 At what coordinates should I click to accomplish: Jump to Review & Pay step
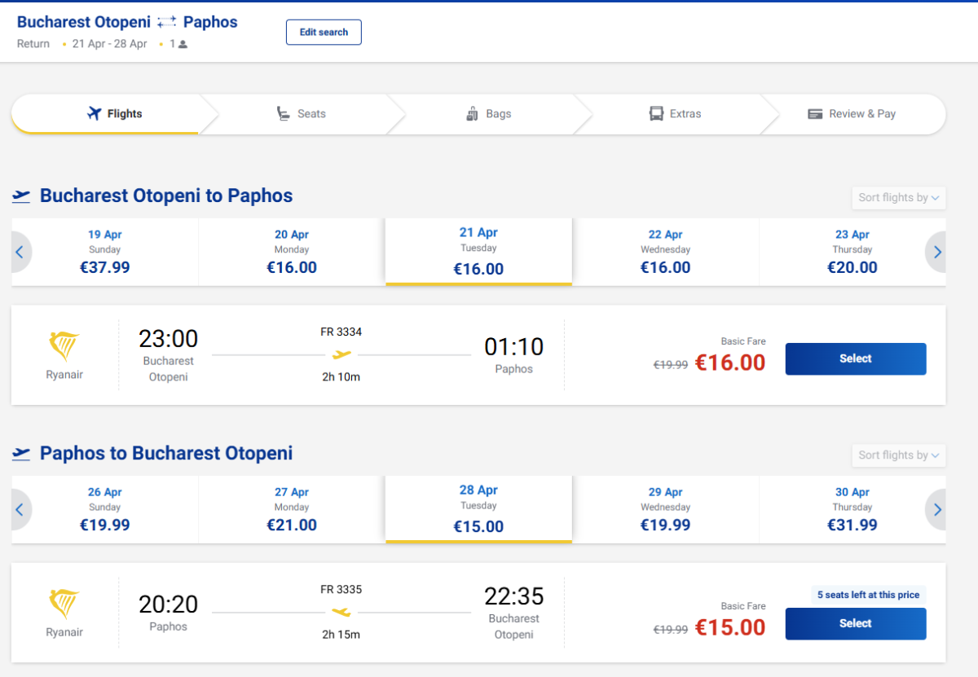tap(852, 114)
